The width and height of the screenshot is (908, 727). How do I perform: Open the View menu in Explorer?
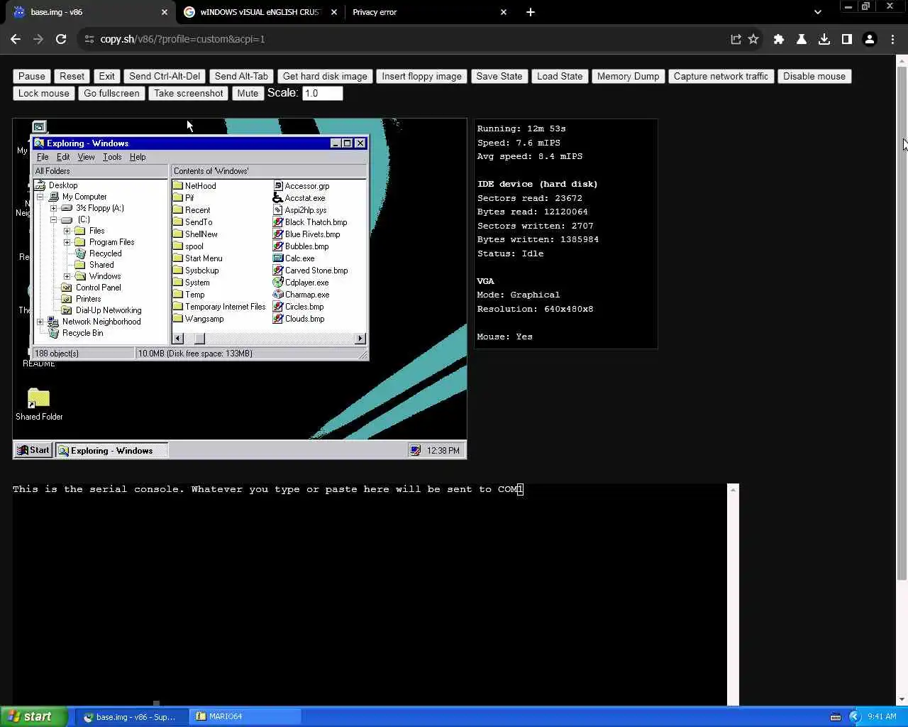click(x=86, y=157)
